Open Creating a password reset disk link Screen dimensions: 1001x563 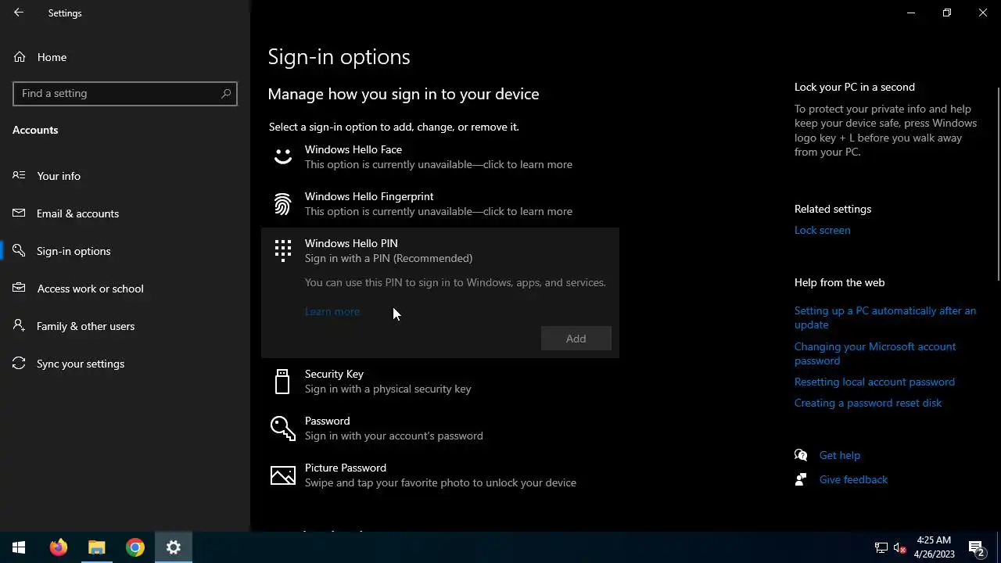coord(868,403)
